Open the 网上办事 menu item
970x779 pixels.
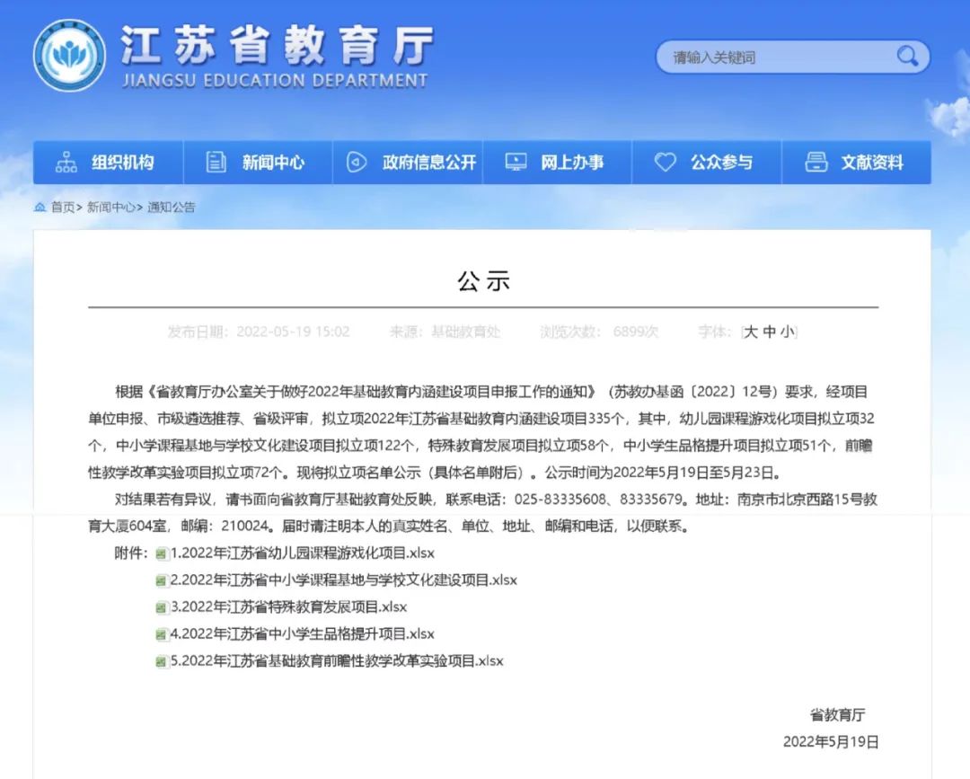pos(558,162)
